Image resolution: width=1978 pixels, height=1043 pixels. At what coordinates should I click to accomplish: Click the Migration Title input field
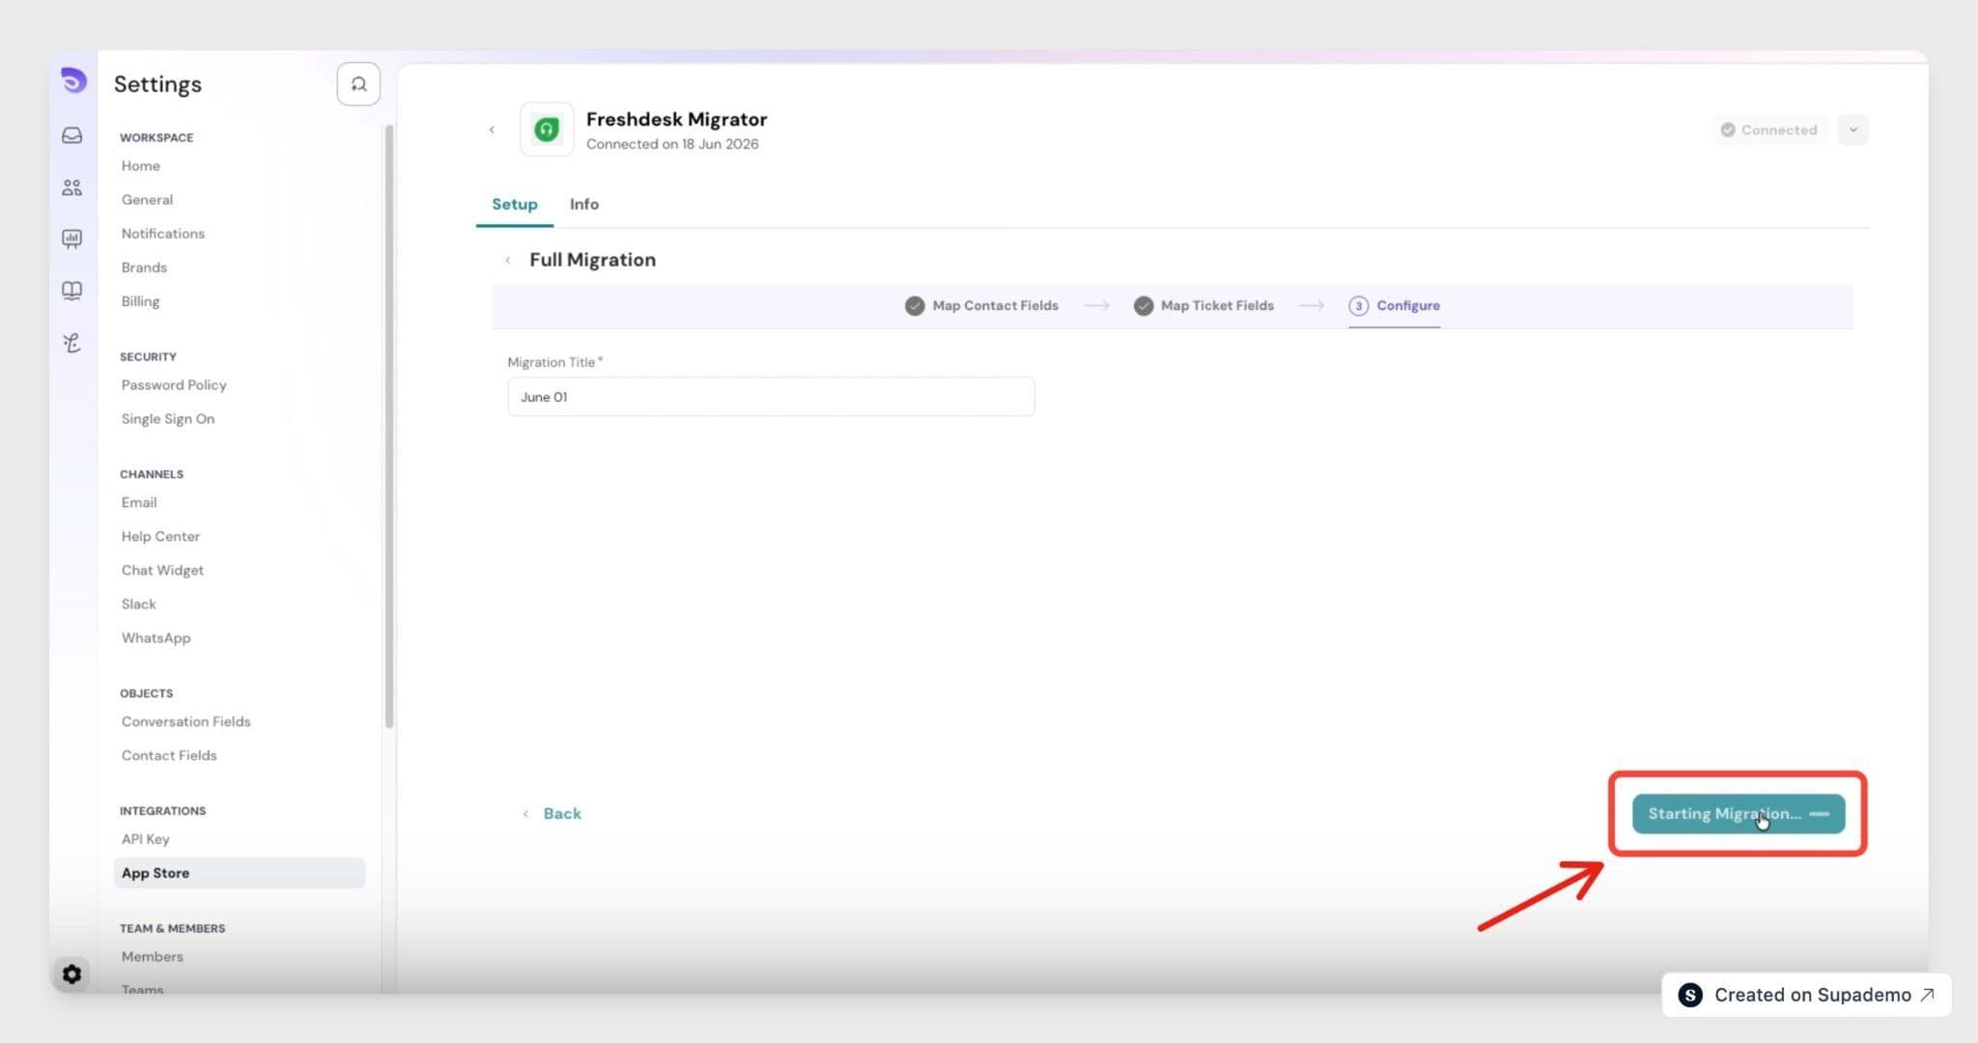pos(771,397)
